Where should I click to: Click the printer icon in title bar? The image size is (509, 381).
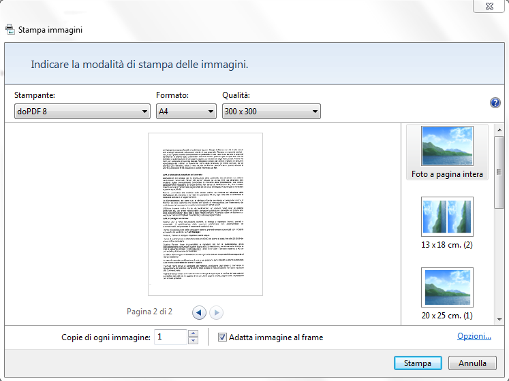pos(10,30)
